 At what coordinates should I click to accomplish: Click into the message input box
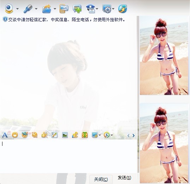click(x=69, y=156)
